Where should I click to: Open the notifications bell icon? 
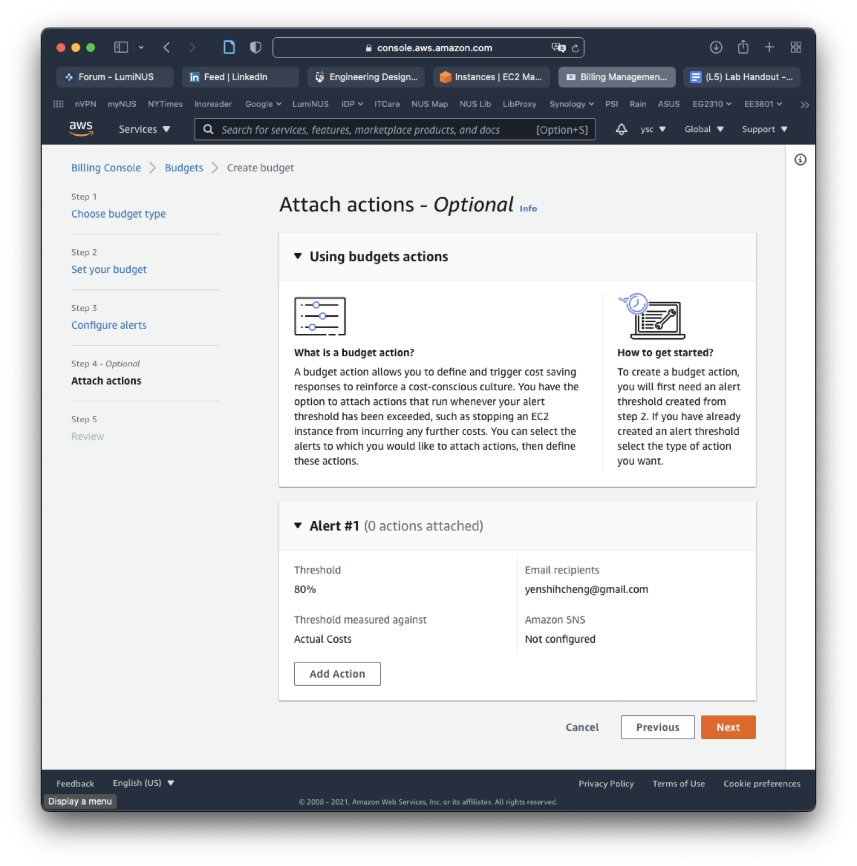621,129
